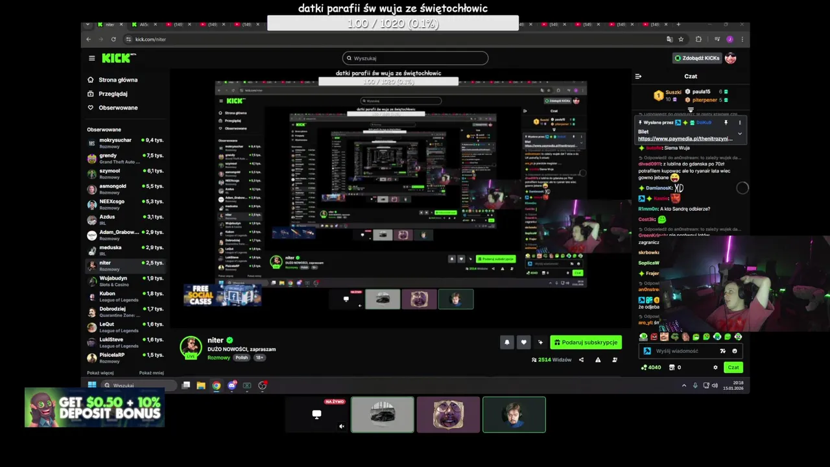Open szymool channel in followed list
Viewport: 830px width, 467px height.
125,173
